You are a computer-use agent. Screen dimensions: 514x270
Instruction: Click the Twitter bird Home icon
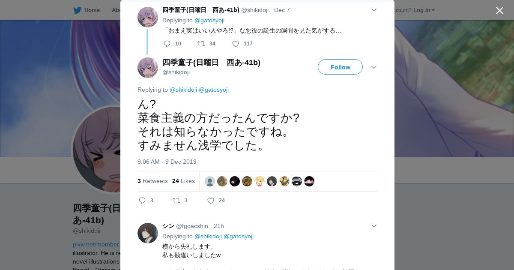tap(77, 10)
